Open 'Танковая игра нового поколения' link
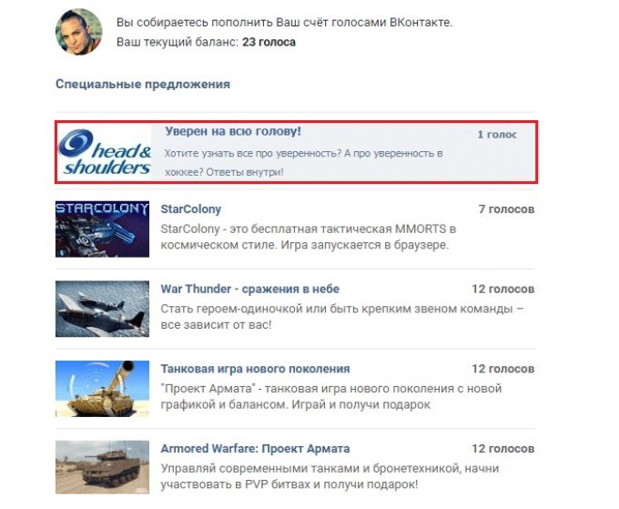Image resolution: width=619 pixels, height=509 pixels. pyautogui.click(x=255, y=369)
